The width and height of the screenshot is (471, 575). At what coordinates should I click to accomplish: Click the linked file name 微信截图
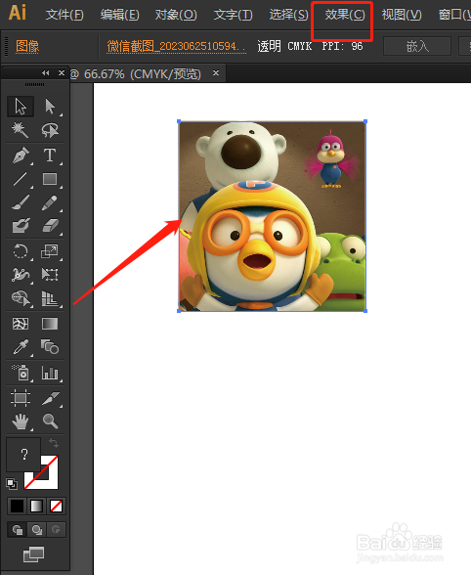tap(176, 47)
